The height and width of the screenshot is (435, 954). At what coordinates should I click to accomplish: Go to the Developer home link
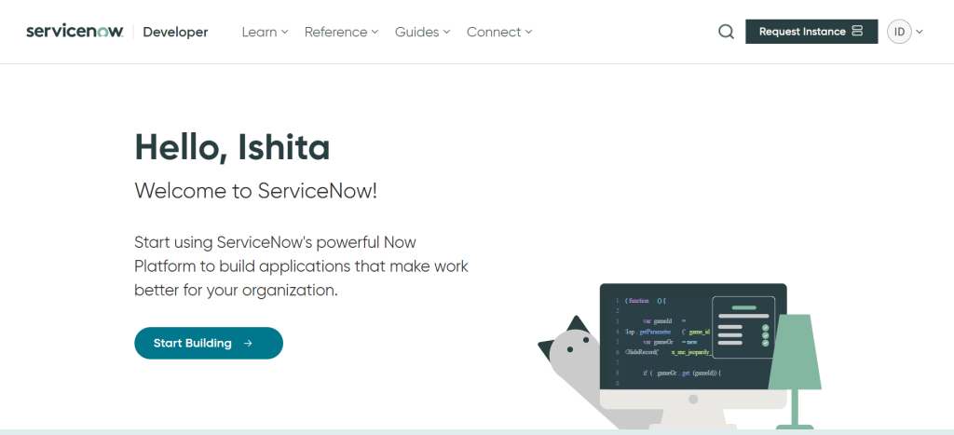[x=175, y=32]
